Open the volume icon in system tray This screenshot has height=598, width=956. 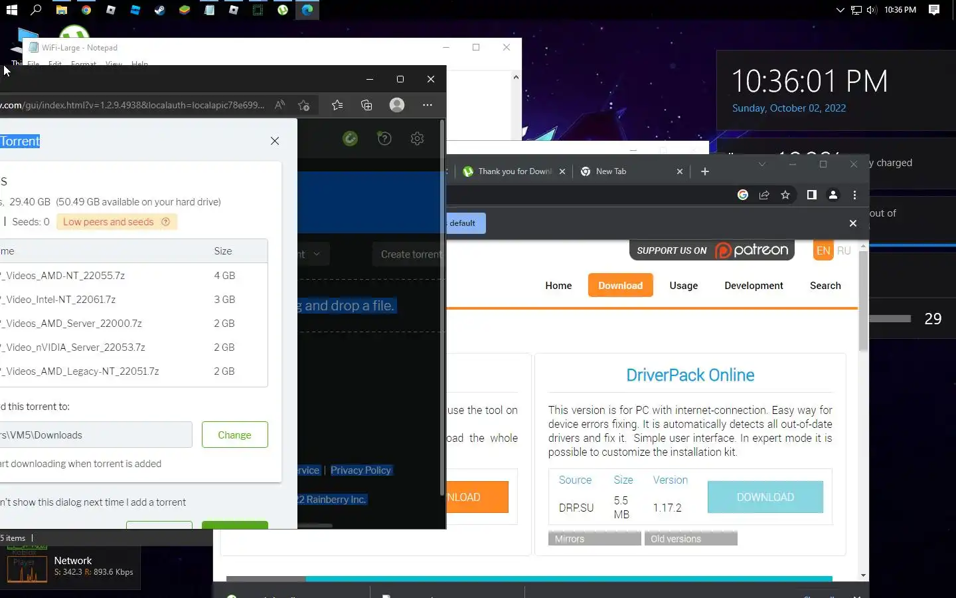tap(871, 10)
